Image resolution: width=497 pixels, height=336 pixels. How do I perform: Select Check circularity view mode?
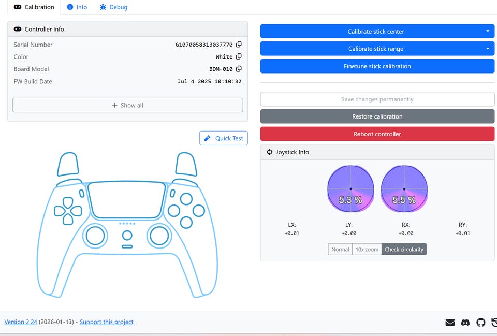click(404, 250)
